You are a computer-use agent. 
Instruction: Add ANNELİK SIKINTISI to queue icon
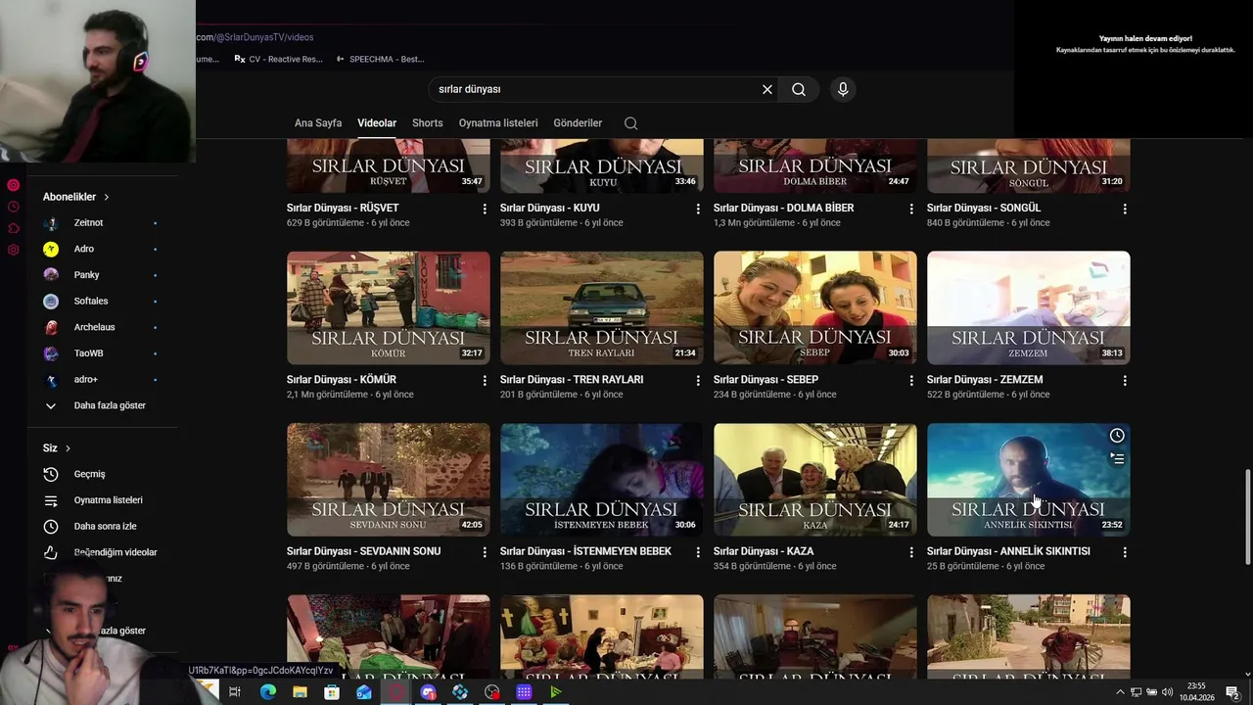point(1117,458)
